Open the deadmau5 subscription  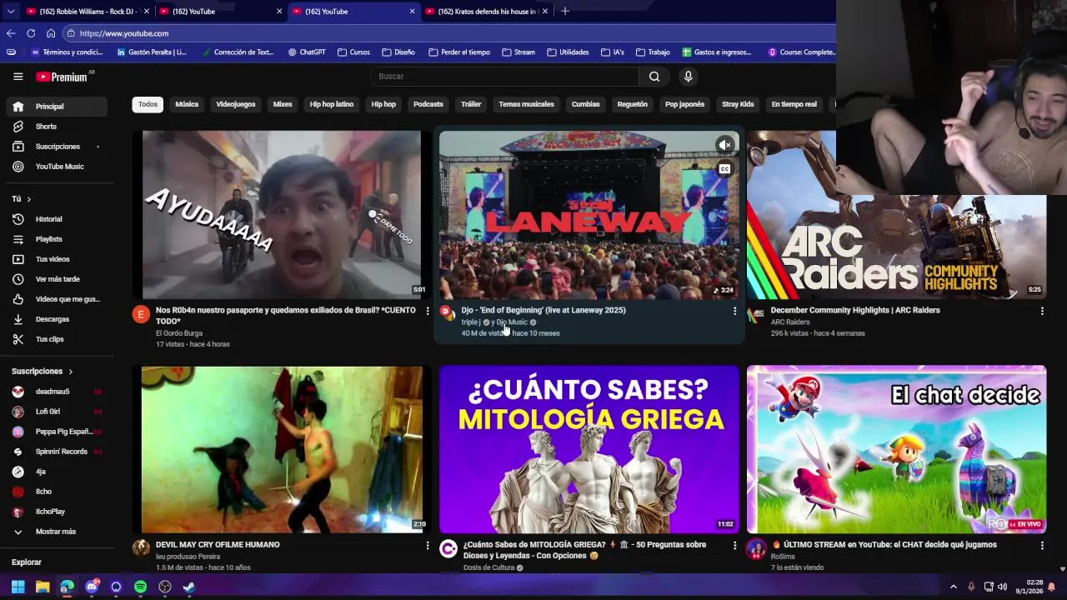58,392
